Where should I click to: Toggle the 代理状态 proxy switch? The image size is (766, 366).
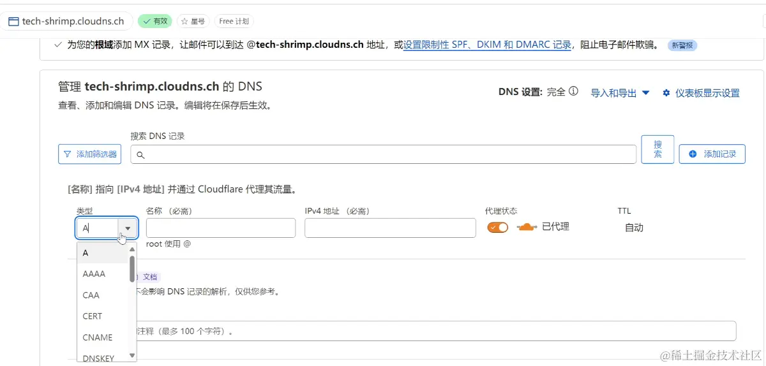click(x=498, y=228)
